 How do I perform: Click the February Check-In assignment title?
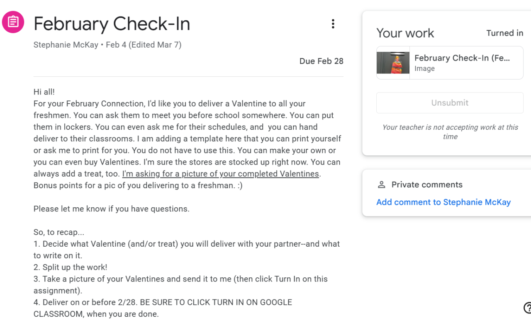[x=112, y=24]
